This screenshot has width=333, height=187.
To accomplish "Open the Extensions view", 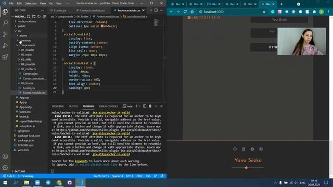I will coord(5,57).
